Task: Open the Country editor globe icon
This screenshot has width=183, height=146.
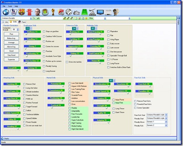Action: tap(6, 12)
